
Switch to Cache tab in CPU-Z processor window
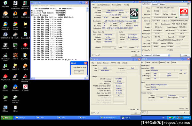click(100, 5)
